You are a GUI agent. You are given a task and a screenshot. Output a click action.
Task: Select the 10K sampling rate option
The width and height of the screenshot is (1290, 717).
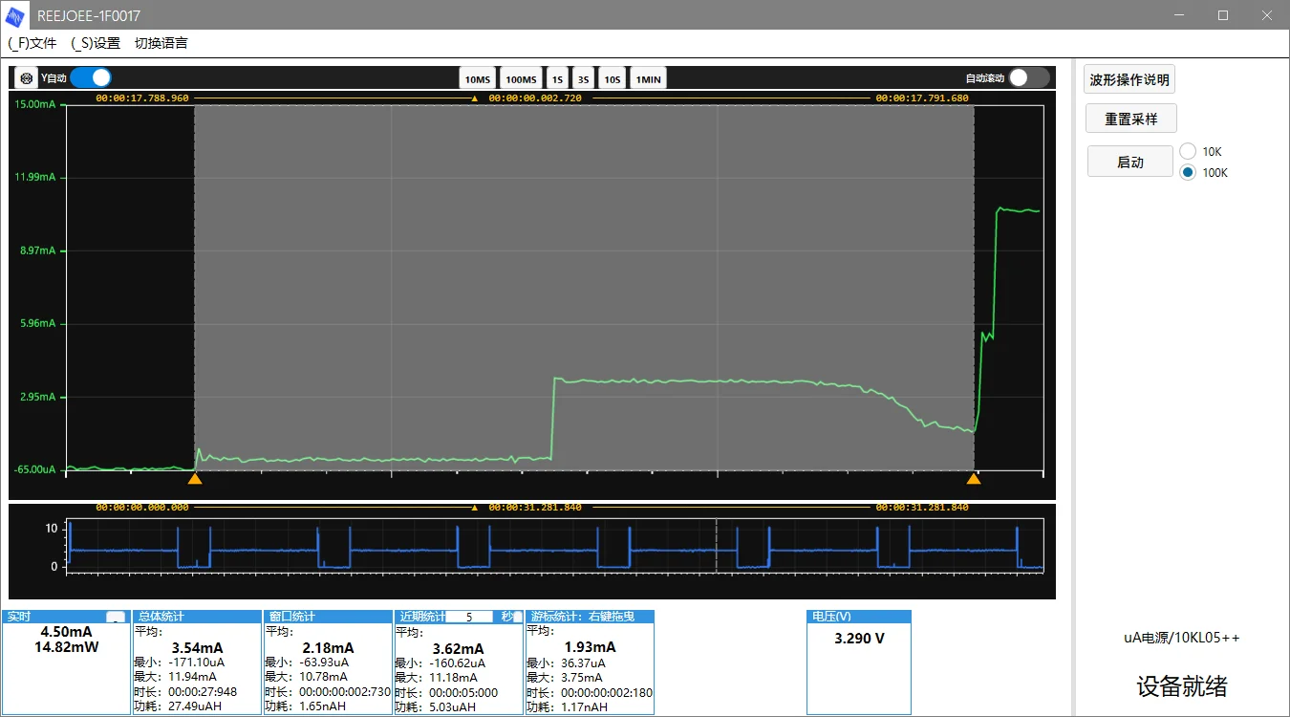tap(1188, 151)
